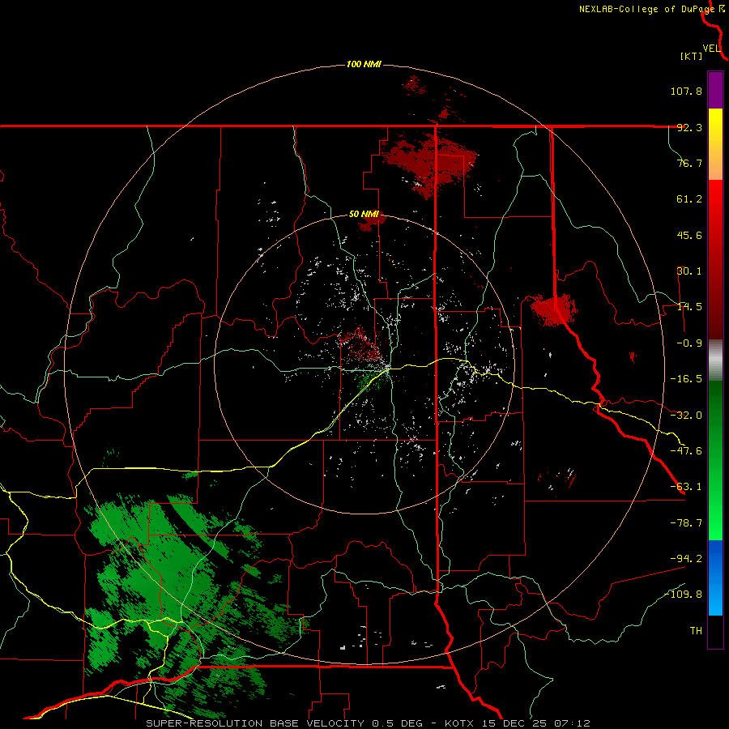Click the 50 NMI range ring label
Screen dimensions: 729x729
pyautogui.click(x=364, y=215)
